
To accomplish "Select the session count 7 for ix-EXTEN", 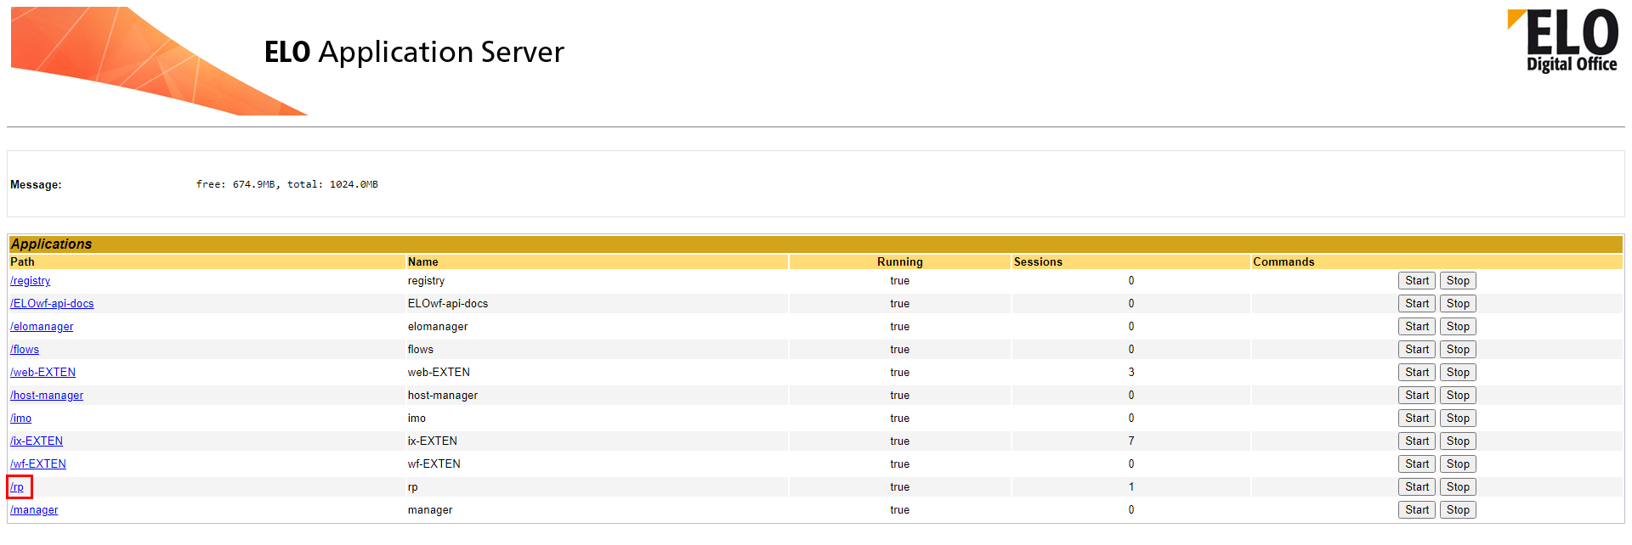I will [1131, 441].
